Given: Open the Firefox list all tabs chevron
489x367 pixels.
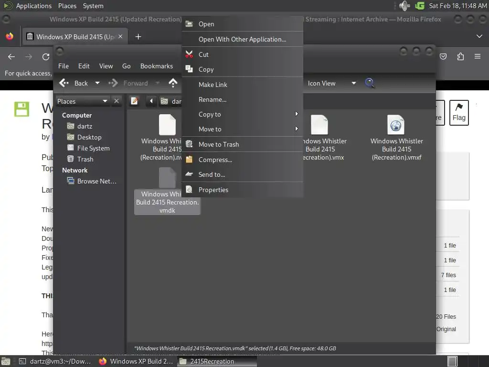Looking at the screenshot, I should click(479, 36).
